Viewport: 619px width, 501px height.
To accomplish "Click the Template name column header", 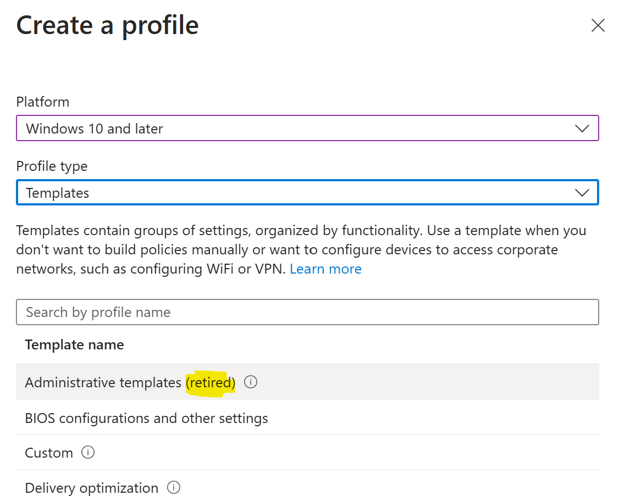I will [74, 345].
